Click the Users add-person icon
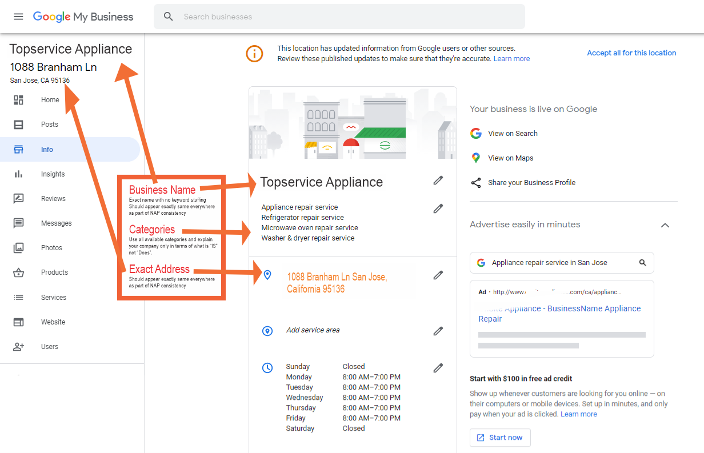704x453 pixels. 19,347
